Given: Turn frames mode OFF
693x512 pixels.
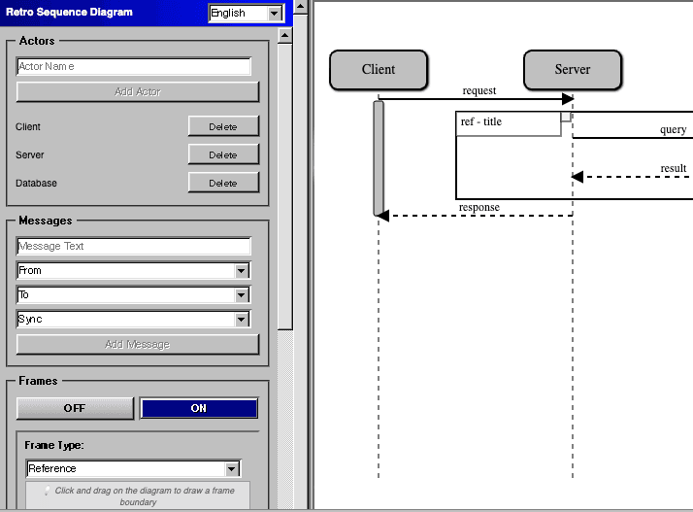Looking at the screenshot, I should click(75, 408).
